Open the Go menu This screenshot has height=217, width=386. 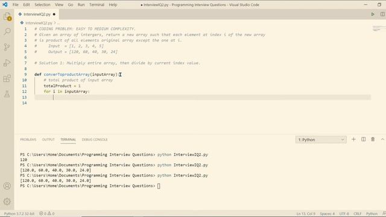71,5
